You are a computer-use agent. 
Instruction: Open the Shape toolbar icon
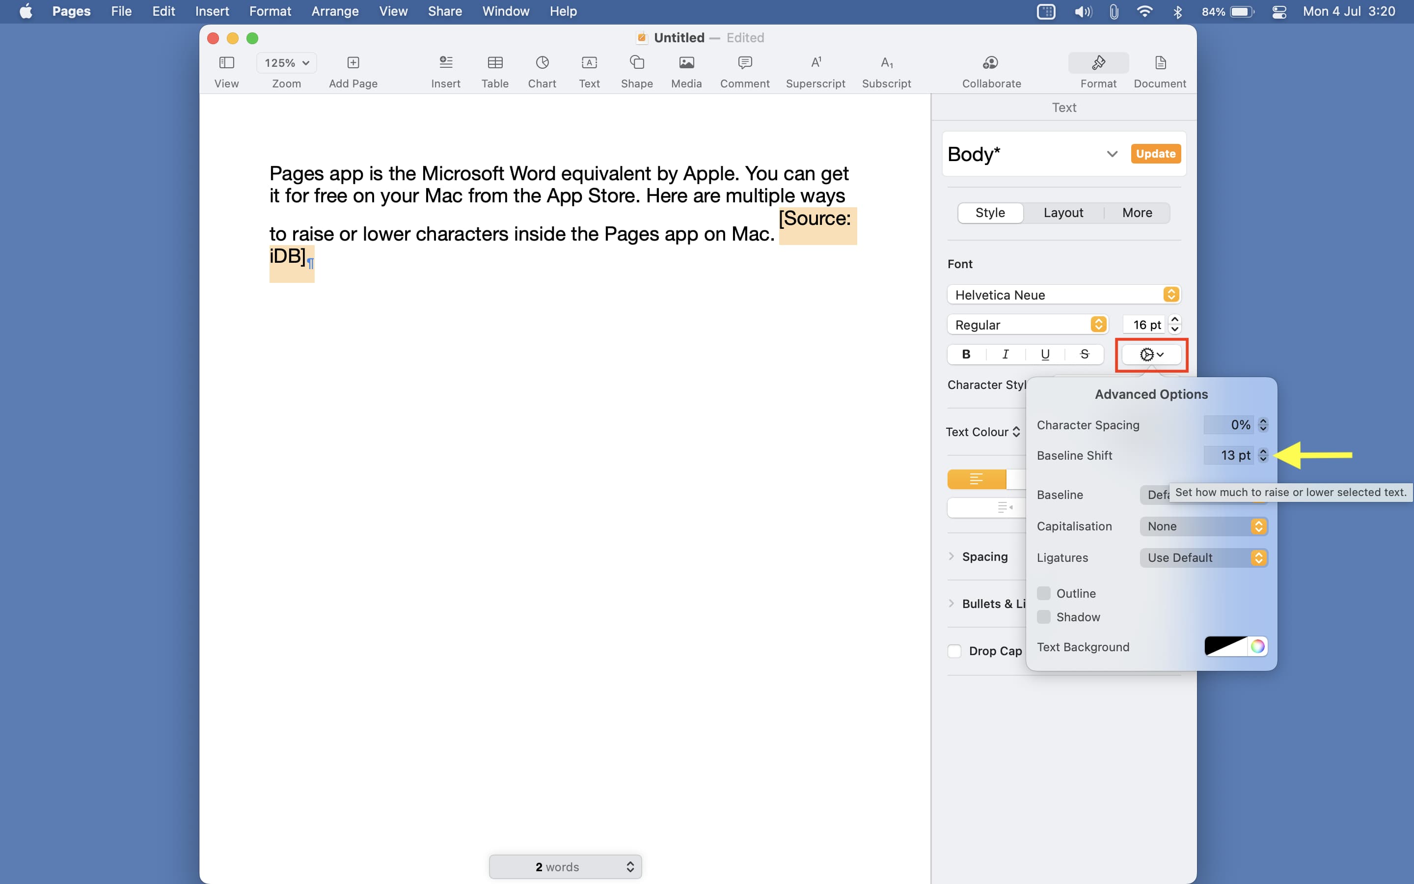[x=637, y=62]
